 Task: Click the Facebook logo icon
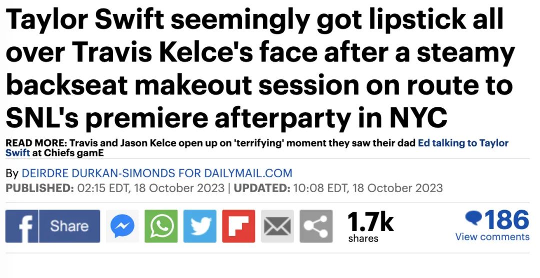click(21, 226)
